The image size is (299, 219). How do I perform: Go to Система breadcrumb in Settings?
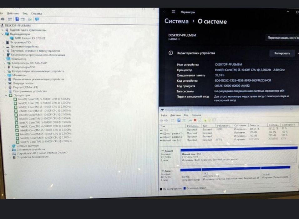pos(176,21)
